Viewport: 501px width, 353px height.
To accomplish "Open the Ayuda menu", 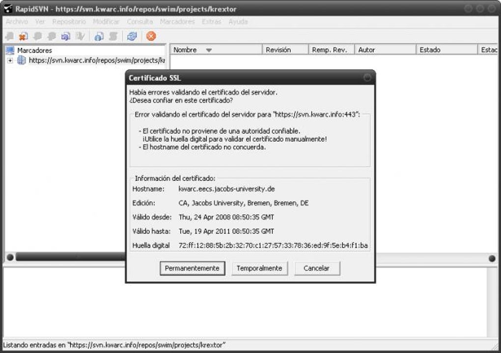I will pyautogui.click(x=238, y=22).
